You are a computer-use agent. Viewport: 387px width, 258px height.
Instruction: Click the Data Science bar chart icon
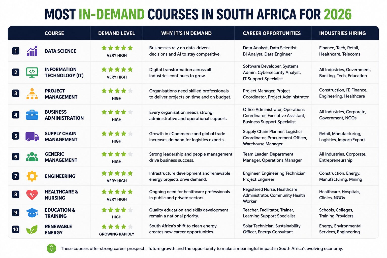(x=32, y=51)
